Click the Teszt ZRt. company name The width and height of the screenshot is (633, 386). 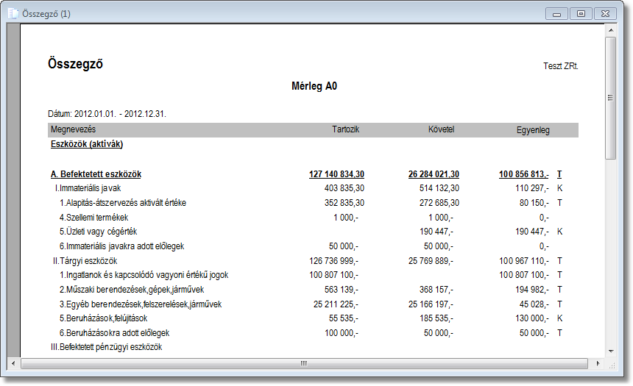(x=561, y=66)
